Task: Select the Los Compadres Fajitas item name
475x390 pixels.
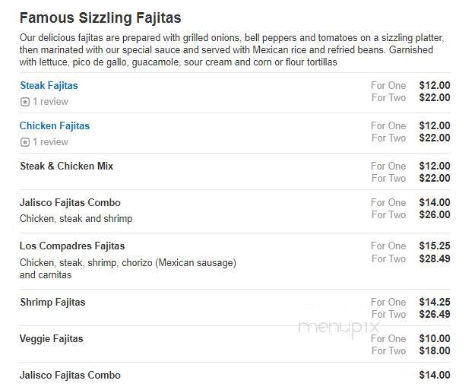Action: tap(72, 246)
